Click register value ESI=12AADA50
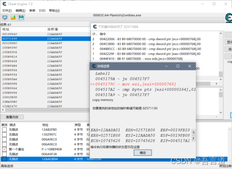This screenshot has width=232, height=169. point(140,135)
